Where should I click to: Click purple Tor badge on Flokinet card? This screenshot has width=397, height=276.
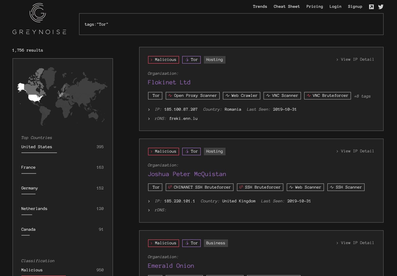point(191,59)
